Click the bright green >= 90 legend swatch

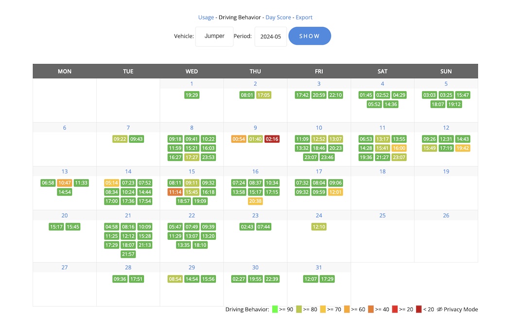coord(275,310)
